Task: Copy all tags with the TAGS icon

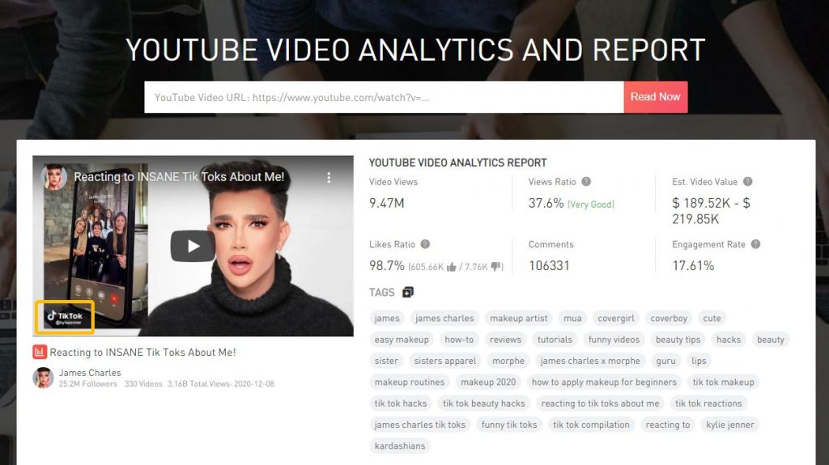Action: pyautogui.click(x=408, y=292)
